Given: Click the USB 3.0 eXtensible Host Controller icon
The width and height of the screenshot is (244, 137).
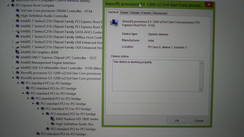Looking at the screenshot, I should point(18,68).
